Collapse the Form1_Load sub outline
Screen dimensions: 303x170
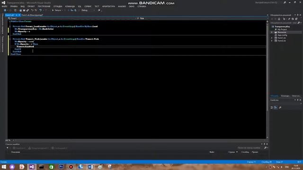tap(9, 26)
